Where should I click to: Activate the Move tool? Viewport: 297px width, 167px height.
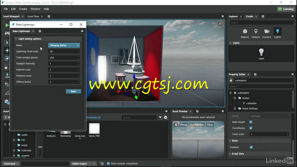[7, 50]
